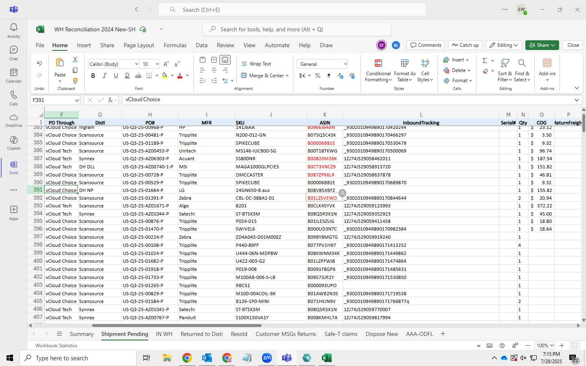Click the insert function fx icon
Image resolution: width=586 pixels, height=366 pixels.
coord(110,100)
